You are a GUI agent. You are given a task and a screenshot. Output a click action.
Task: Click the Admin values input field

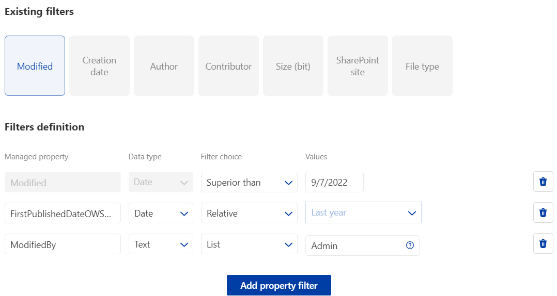[x=362, y=245]
